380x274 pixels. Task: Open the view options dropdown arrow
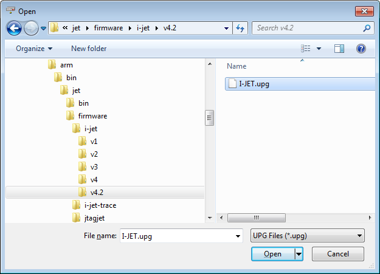(319, 49)
